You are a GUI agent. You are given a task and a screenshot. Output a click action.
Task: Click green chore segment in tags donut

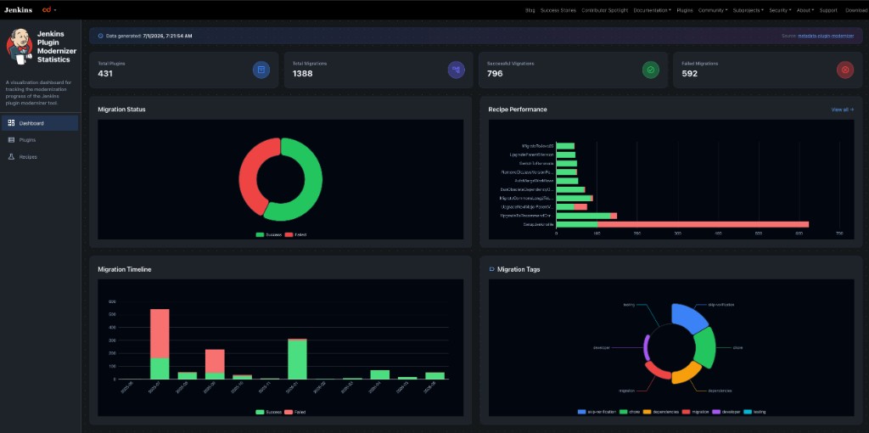(705, 347)
